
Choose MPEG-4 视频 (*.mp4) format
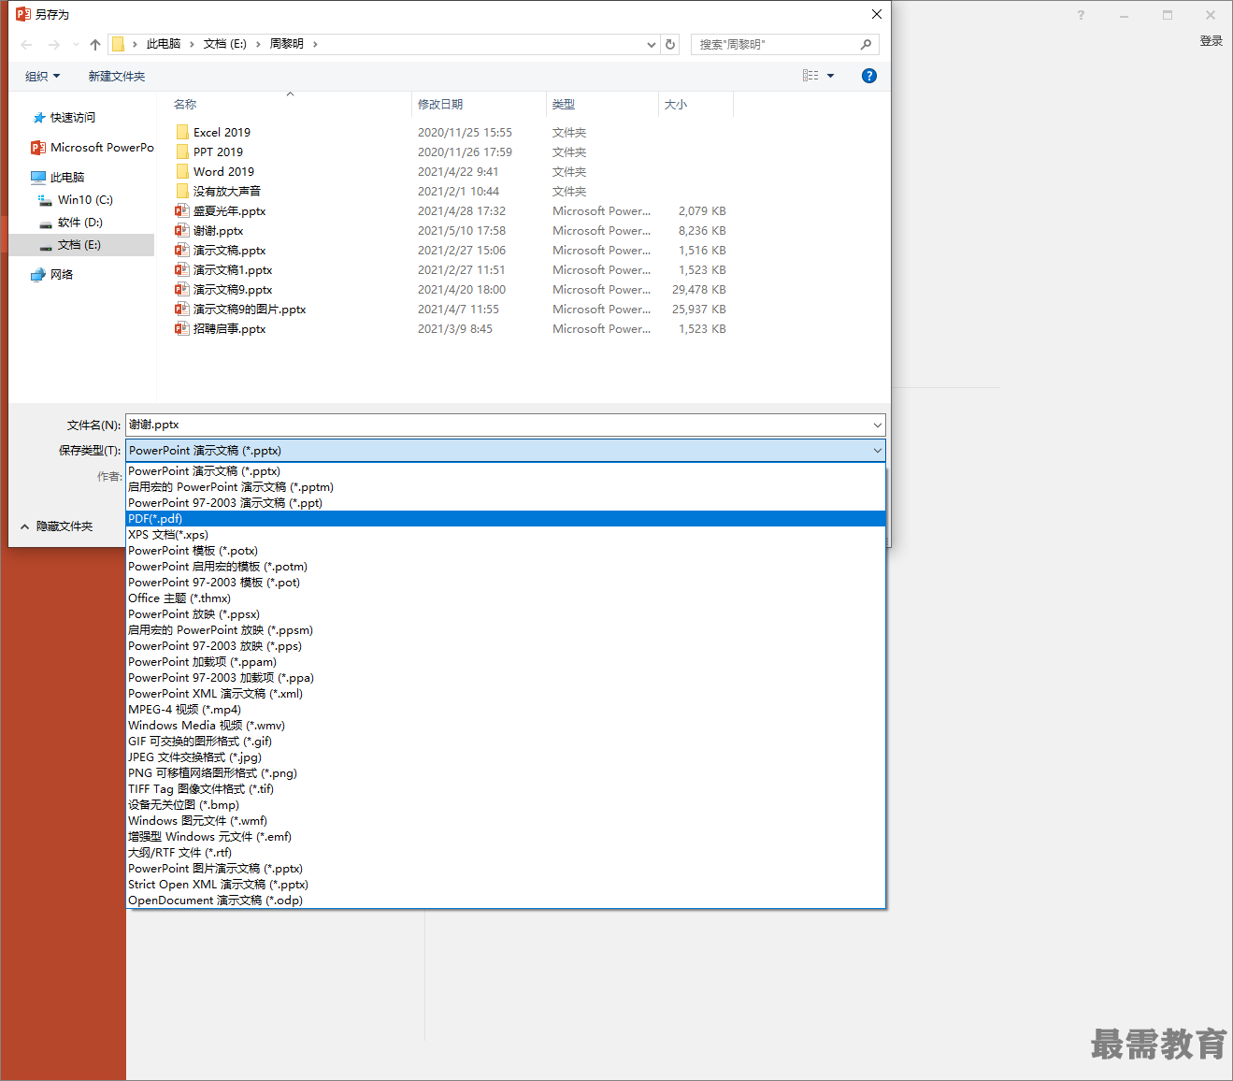click(x=506, y=709)
